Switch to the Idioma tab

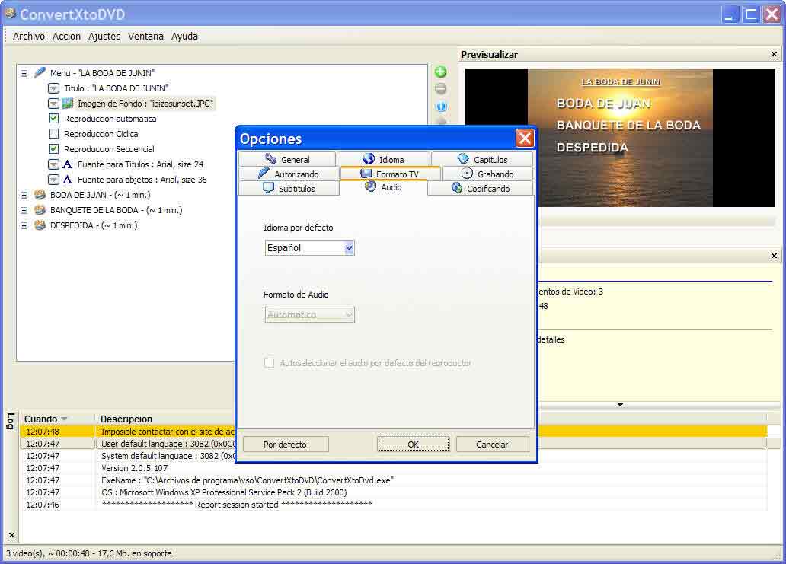coord(383,159)
